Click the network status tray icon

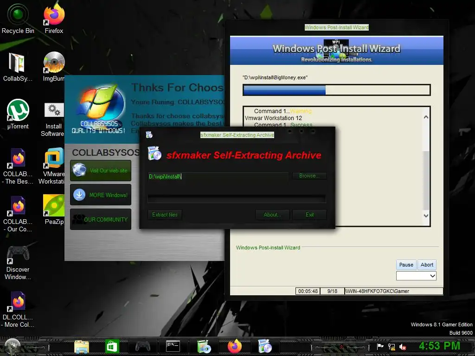392,347
